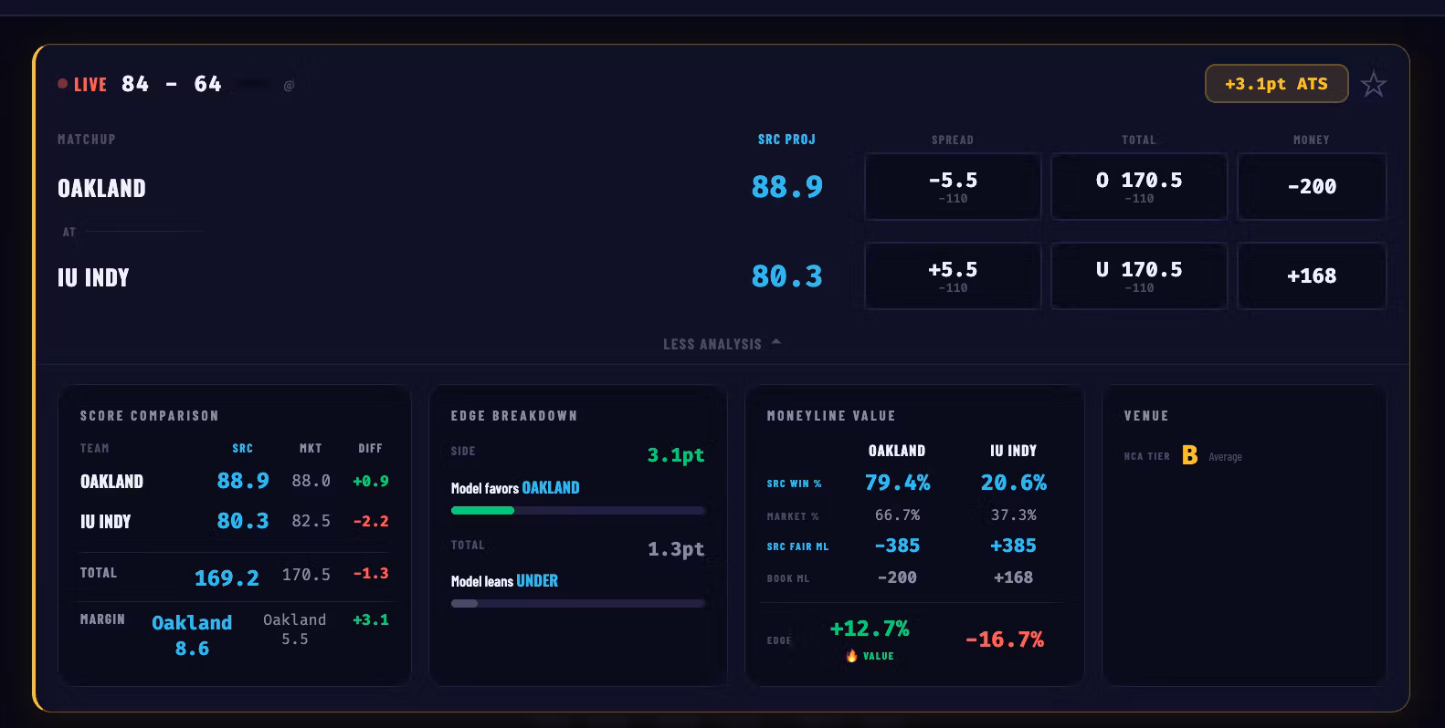Click the +3.1pt ATS badge

click(x=1276, y=84)
